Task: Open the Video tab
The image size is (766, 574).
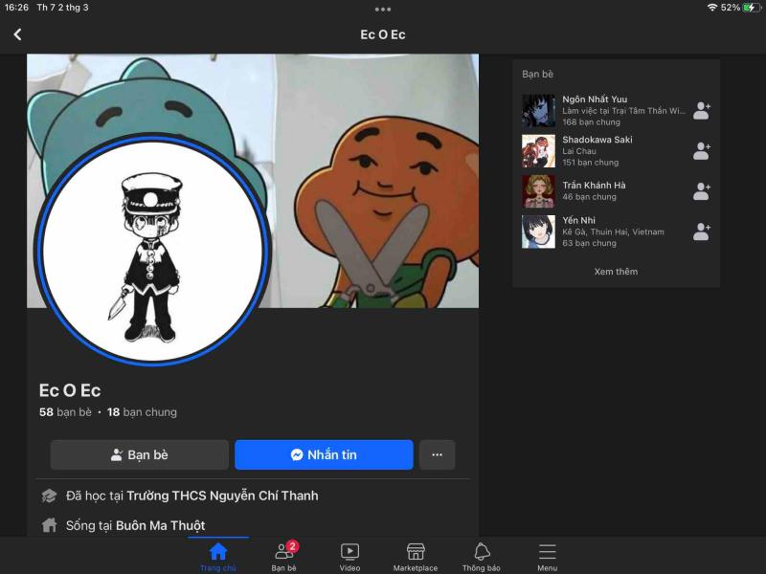Action: 349,557
